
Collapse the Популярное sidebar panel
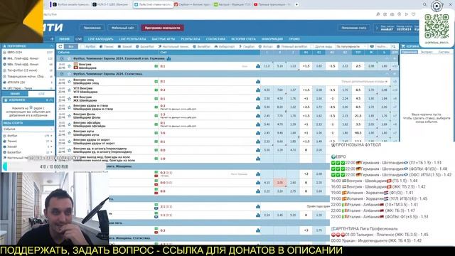point(52,46)
